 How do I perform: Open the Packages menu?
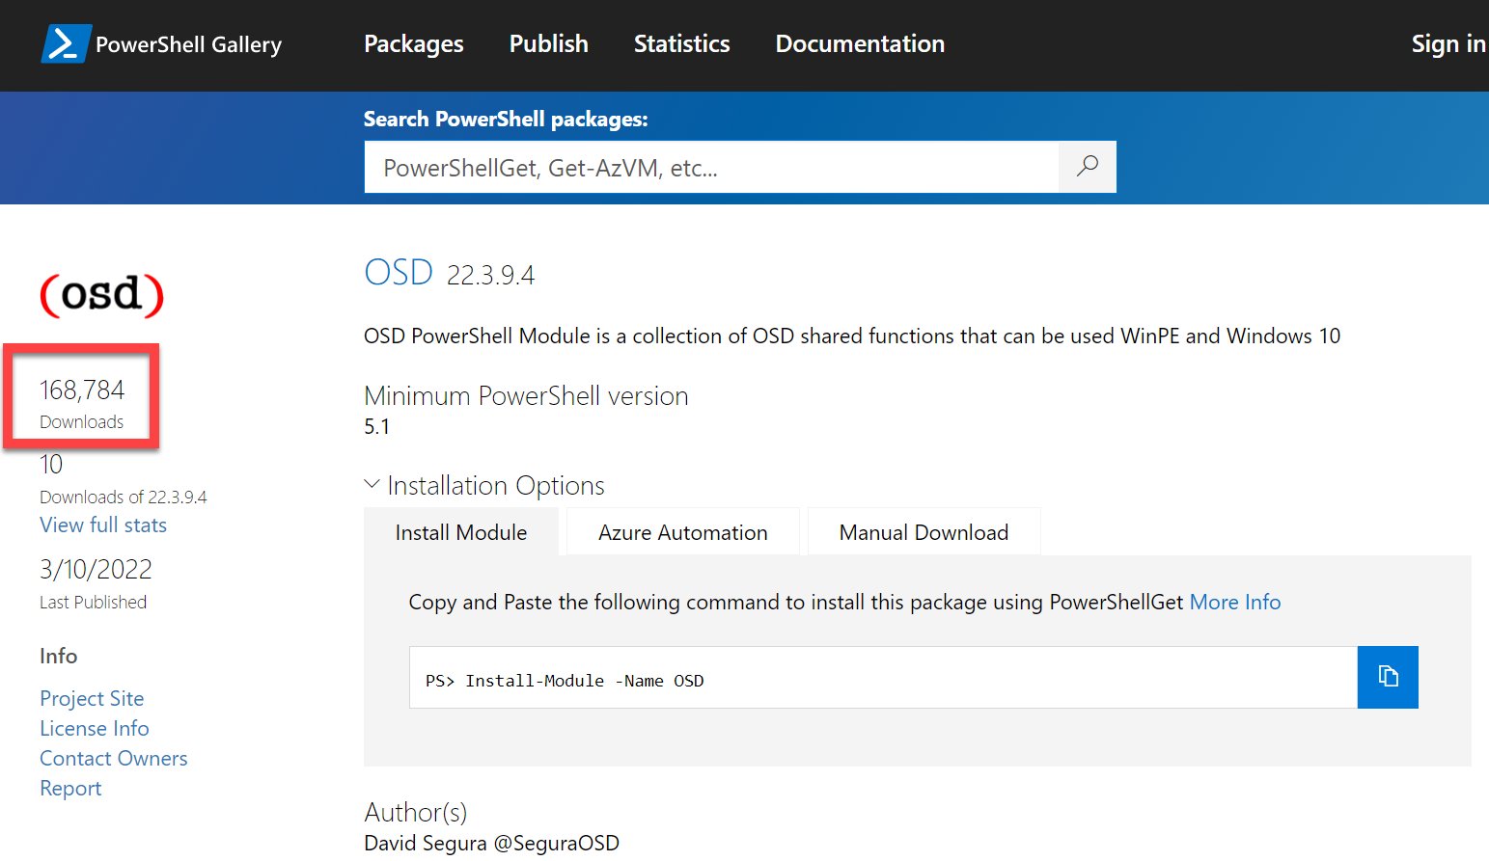point(413,43)
